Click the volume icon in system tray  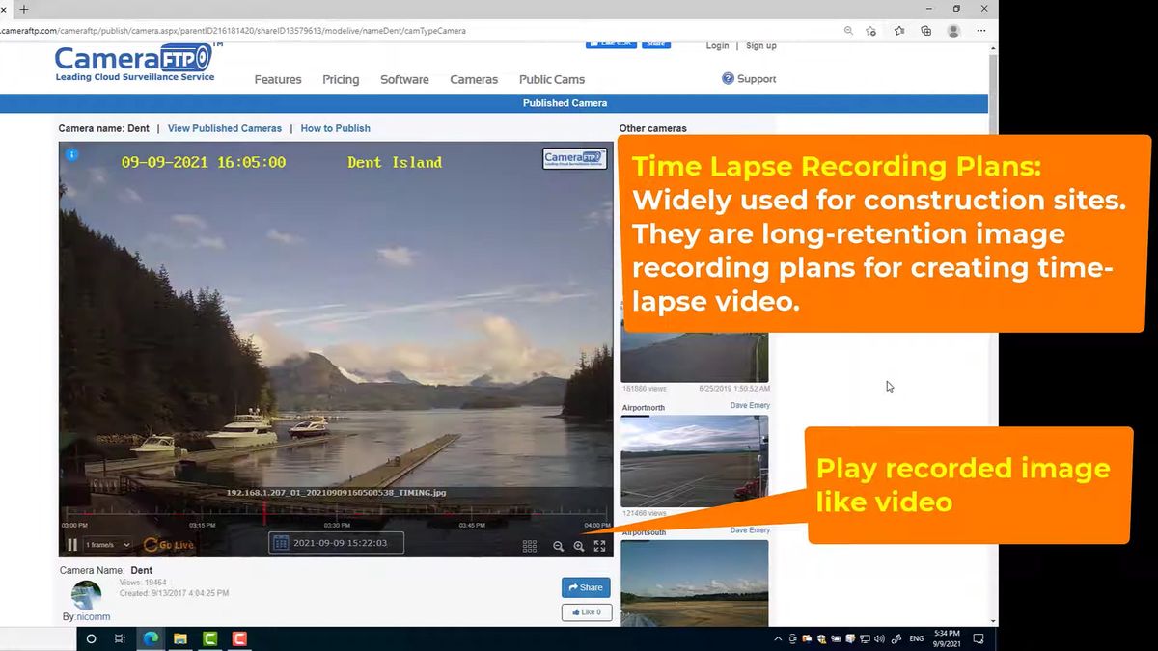(x=878, y=639)
